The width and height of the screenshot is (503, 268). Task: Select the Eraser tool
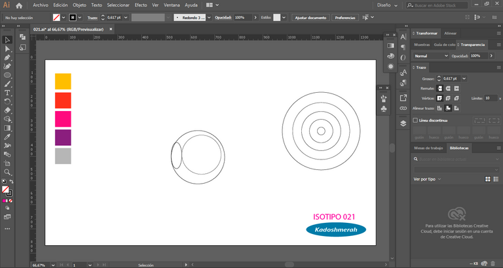pyautogui.click(x=7, y=110)
